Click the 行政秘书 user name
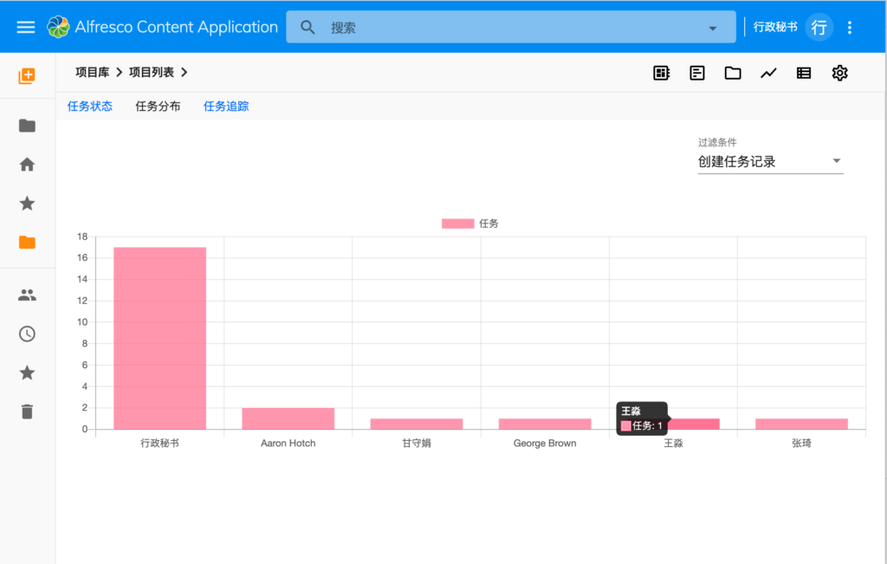The width and height of the screenshot is (887, 564). tap(775, 27)
